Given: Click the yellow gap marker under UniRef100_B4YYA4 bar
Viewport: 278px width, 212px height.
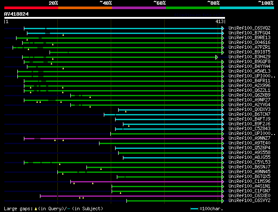Looking at the screenshot, I should [63, 68].
